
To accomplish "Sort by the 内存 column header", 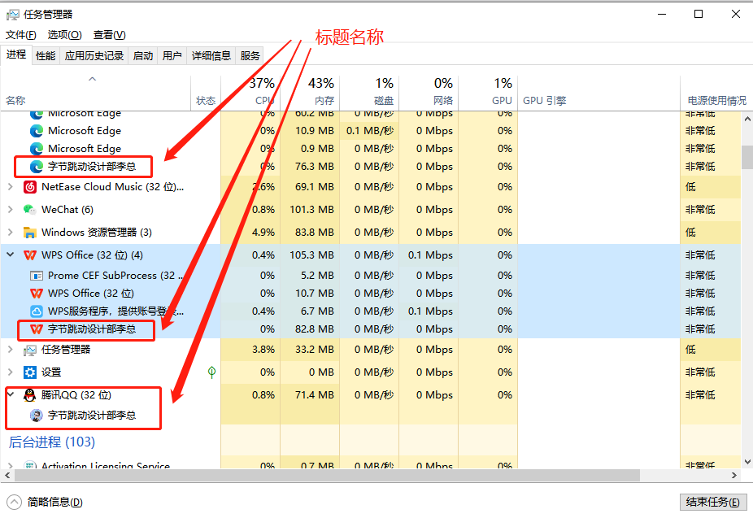I will [310, 93].
